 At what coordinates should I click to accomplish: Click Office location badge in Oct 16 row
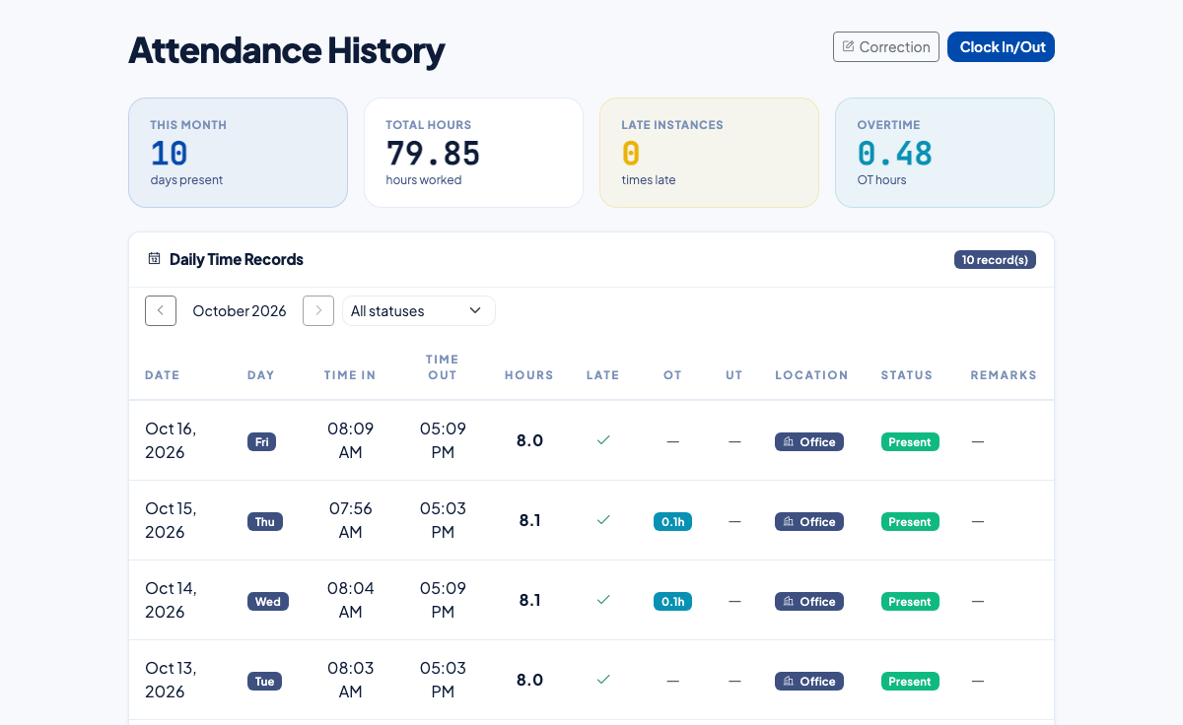click(x=809, y=442)
